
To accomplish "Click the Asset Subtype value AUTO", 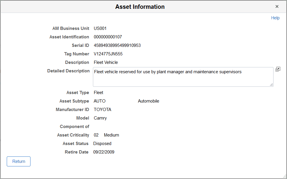I will [x=99, y=101].
